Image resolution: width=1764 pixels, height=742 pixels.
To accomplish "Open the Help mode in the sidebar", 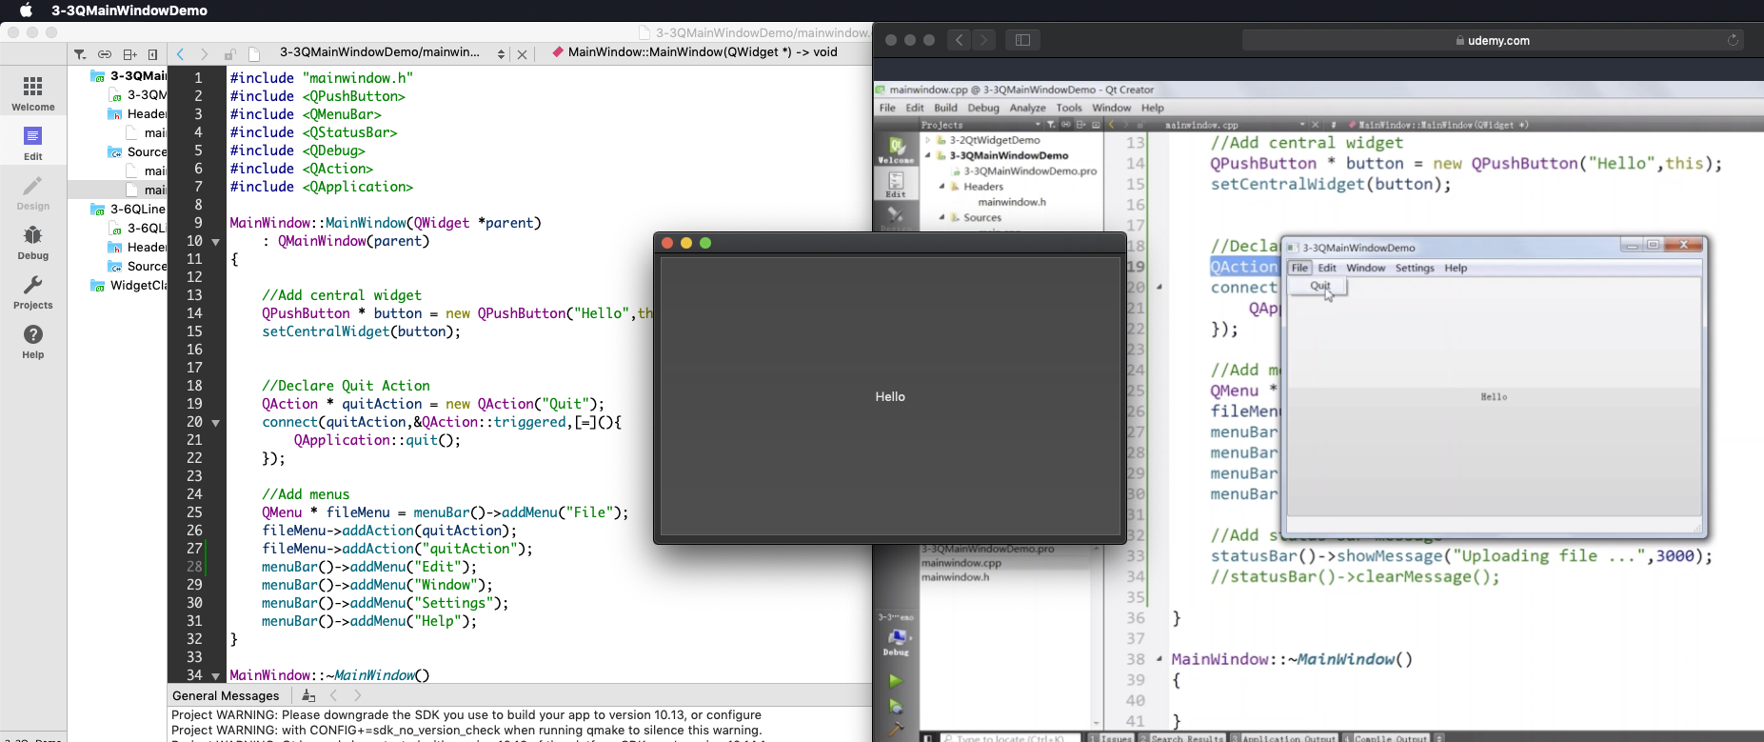I will click(x=32, y=341).
